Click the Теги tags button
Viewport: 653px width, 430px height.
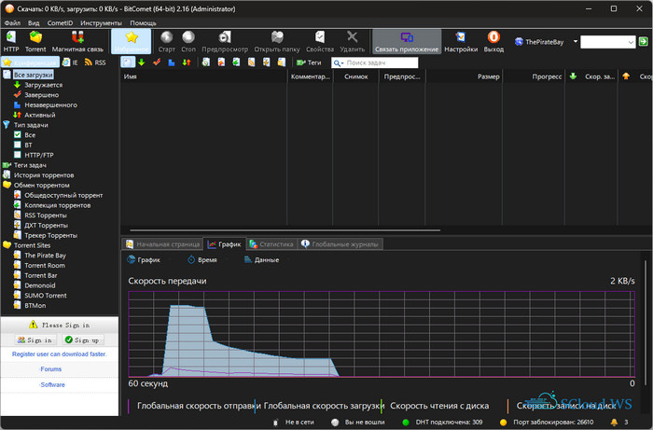coord(309,62)
